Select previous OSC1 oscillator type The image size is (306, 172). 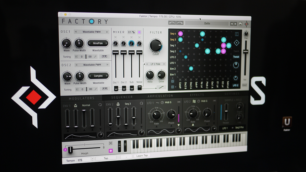(76, 32)
